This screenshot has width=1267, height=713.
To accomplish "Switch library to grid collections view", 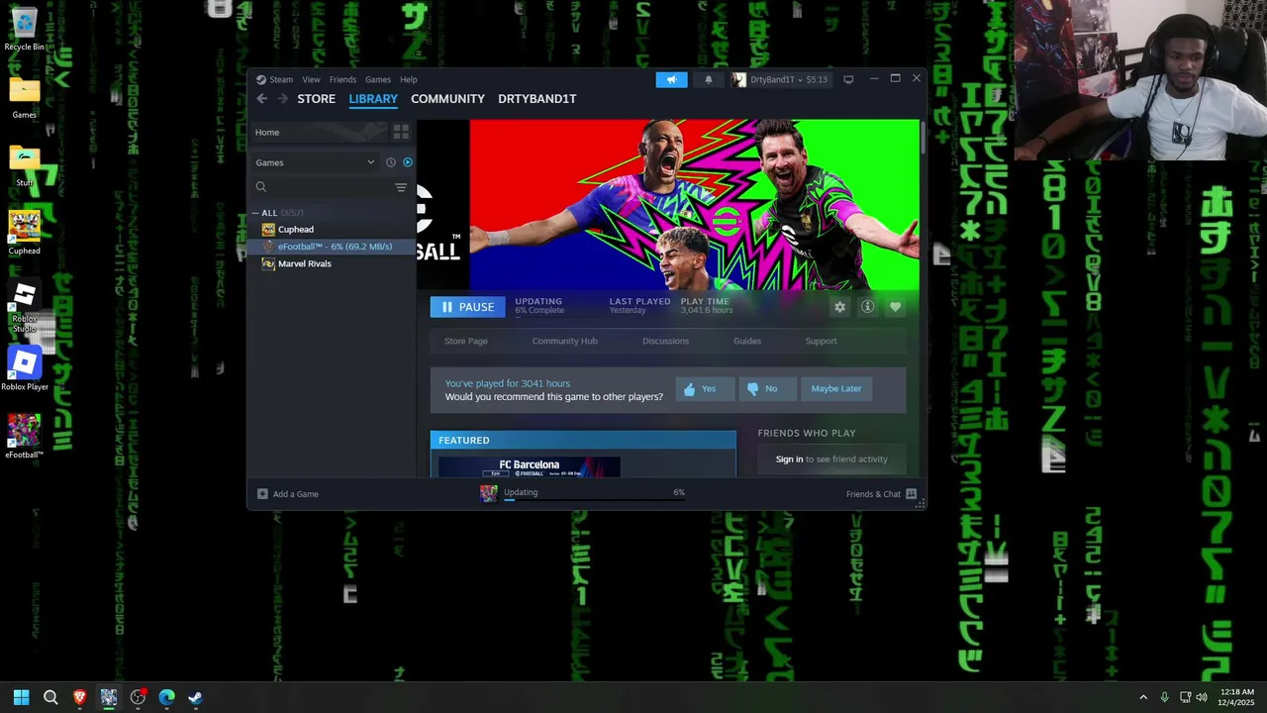I will [x=401, y=132].
